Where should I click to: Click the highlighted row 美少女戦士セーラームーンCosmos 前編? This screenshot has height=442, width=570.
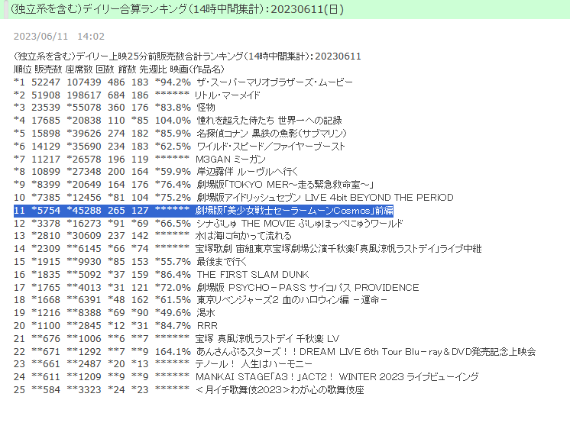click(x=203, y=210)
